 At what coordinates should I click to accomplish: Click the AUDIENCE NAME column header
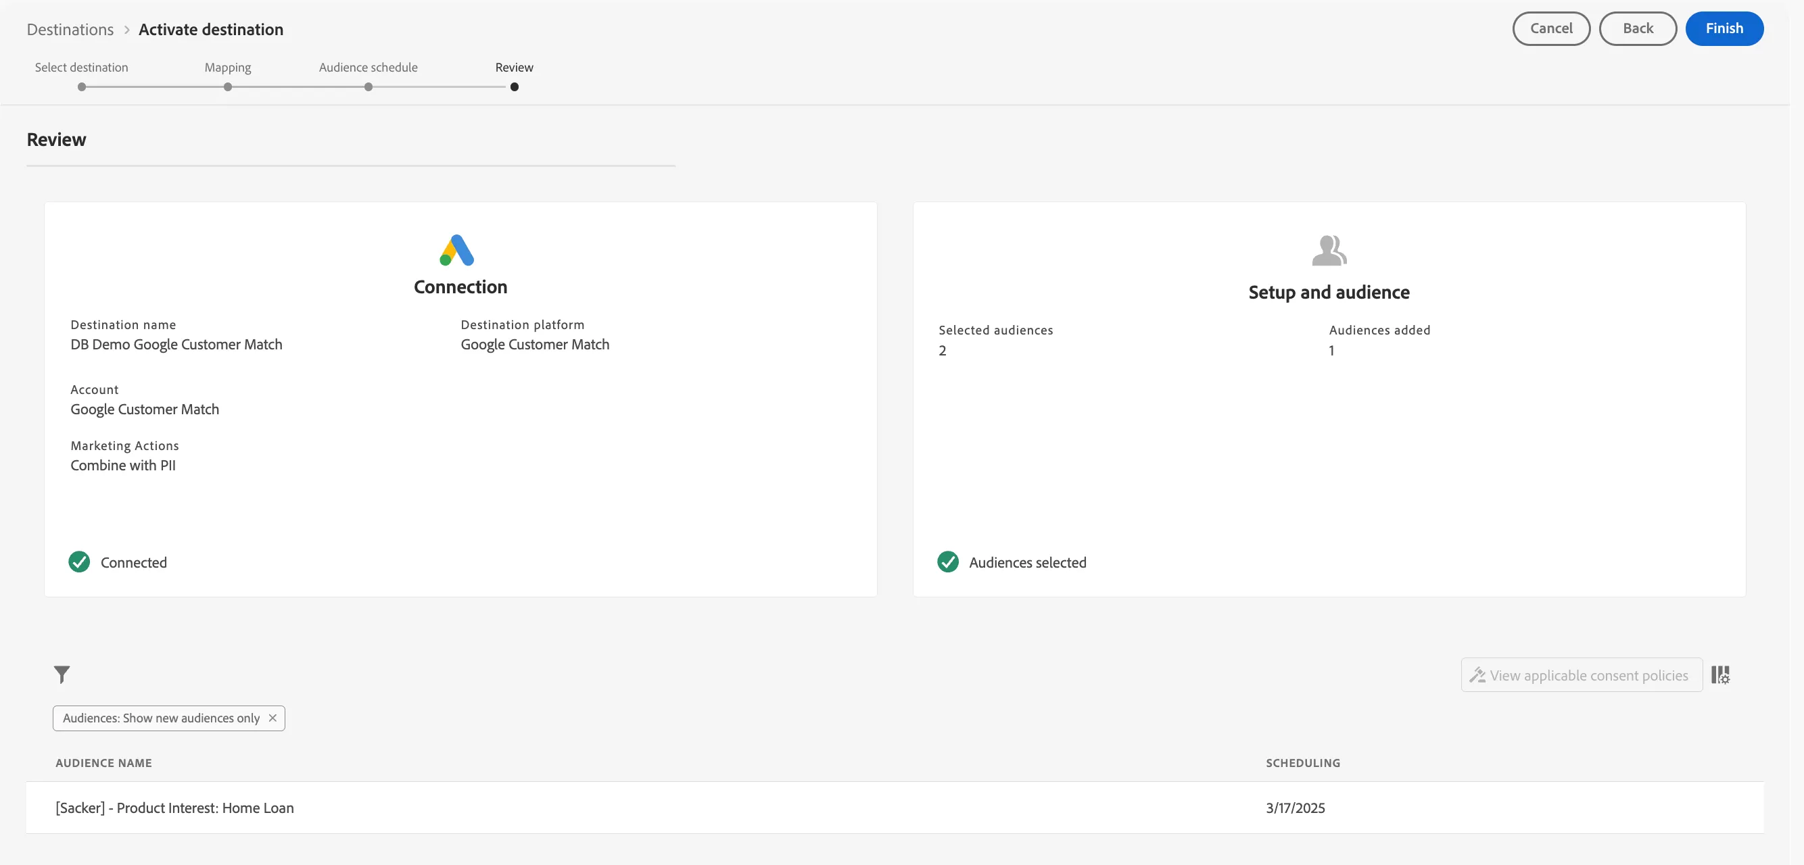[103, 763]
